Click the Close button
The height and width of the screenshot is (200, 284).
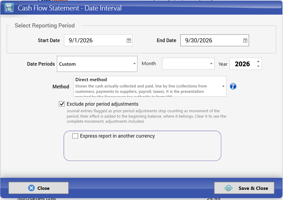[x=39, y=188]
